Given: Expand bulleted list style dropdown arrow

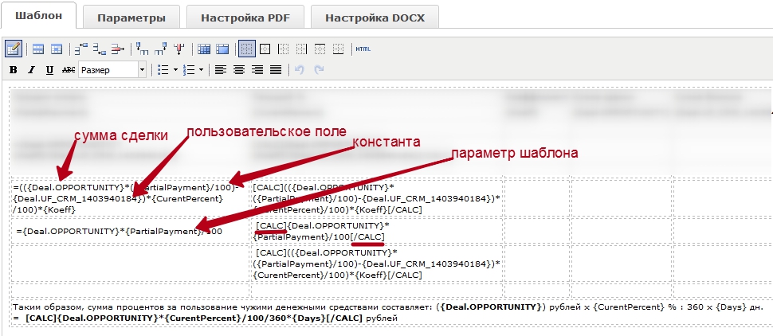Looking at the screenshot, I should [175, 70].
